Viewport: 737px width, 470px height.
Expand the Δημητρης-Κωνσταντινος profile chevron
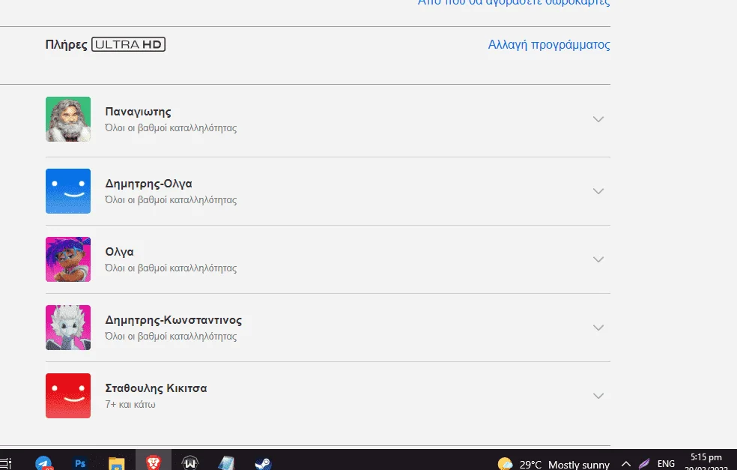point(598,328)
